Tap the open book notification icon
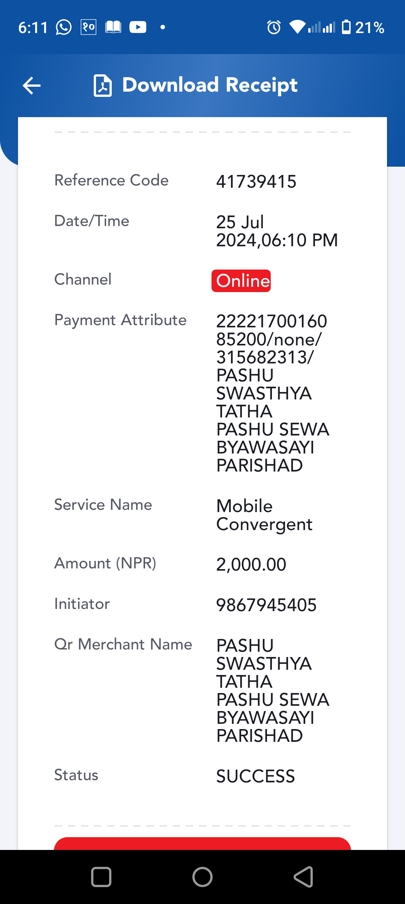This screenshot has height=904, width=405. [x=113, y=27]
